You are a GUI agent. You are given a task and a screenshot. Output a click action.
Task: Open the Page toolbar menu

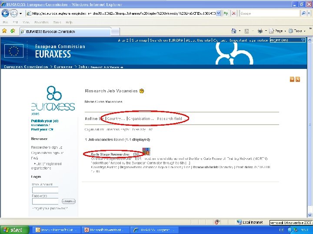[277, 31]
